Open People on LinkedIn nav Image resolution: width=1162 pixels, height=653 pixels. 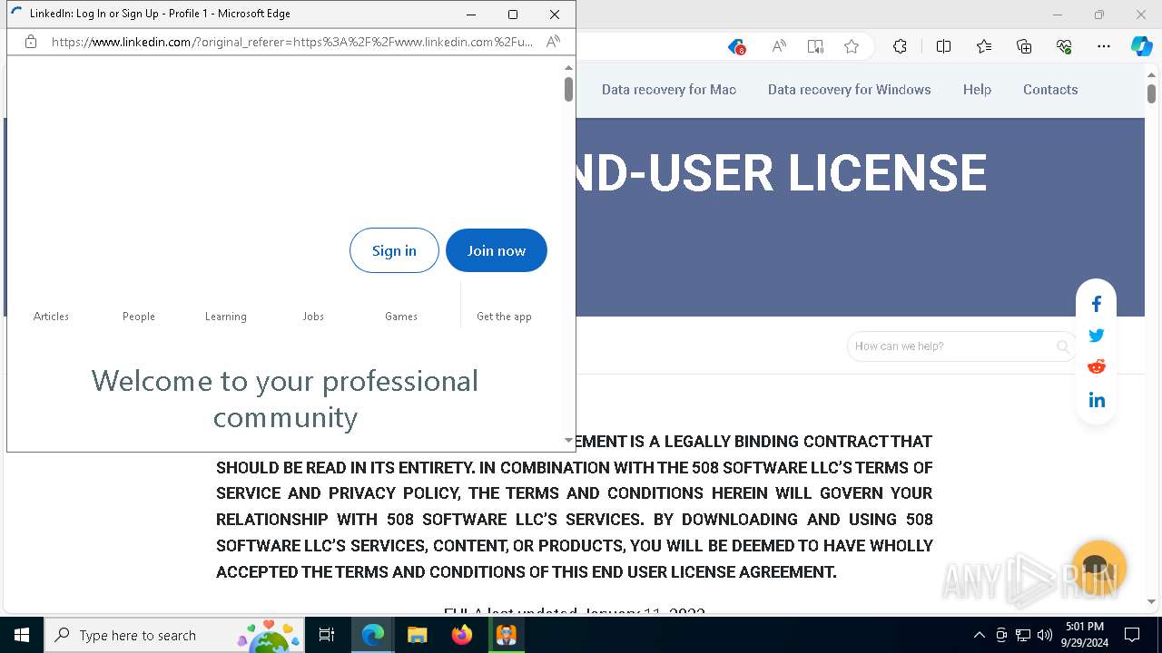click(x=139, y=317)
